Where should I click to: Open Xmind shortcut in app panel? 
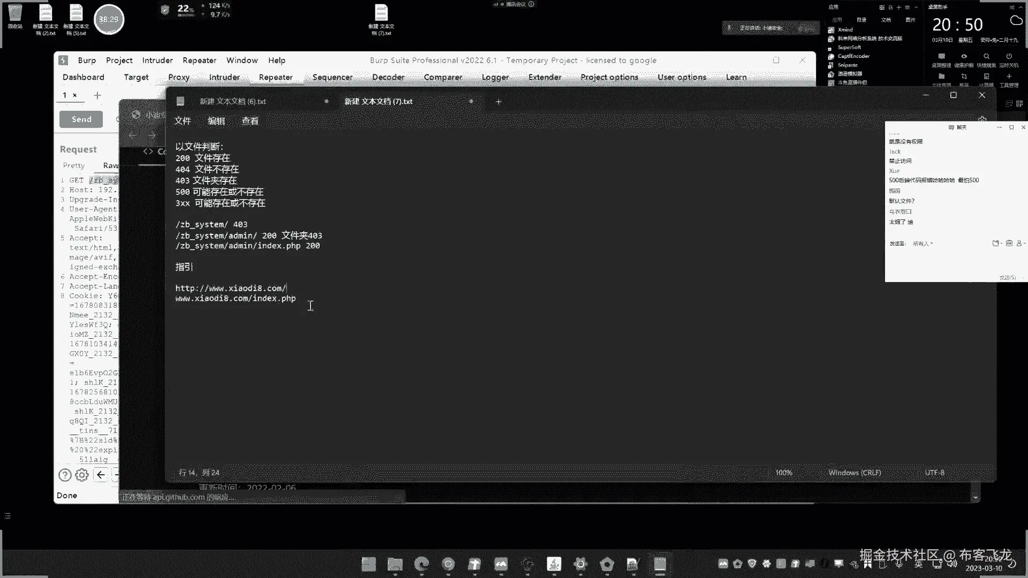click(x=845, y=30)
